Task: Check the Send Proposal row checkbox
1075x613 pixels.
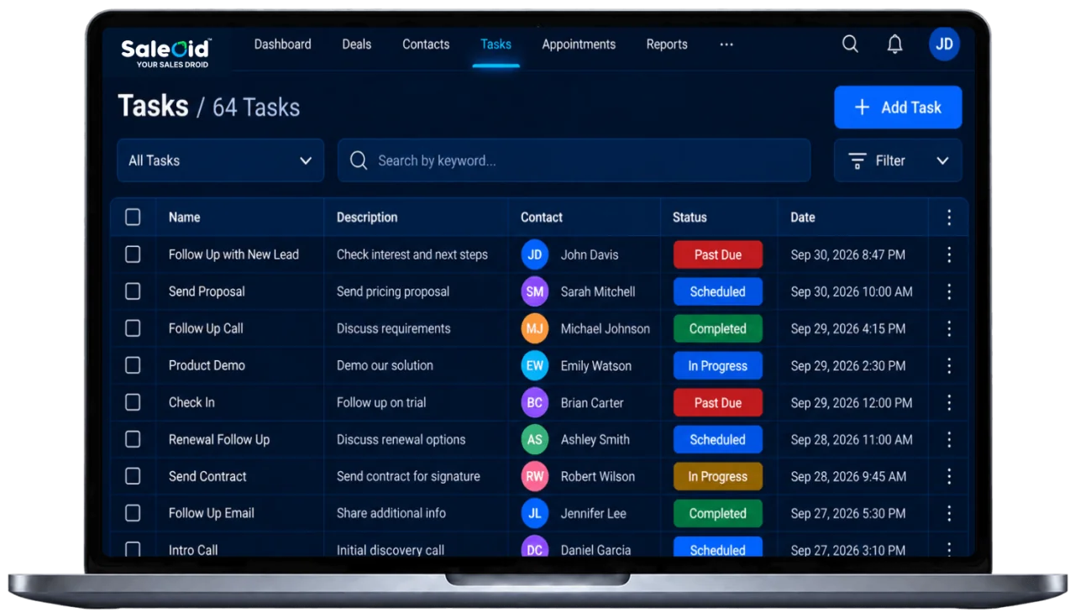Action: 133,291
